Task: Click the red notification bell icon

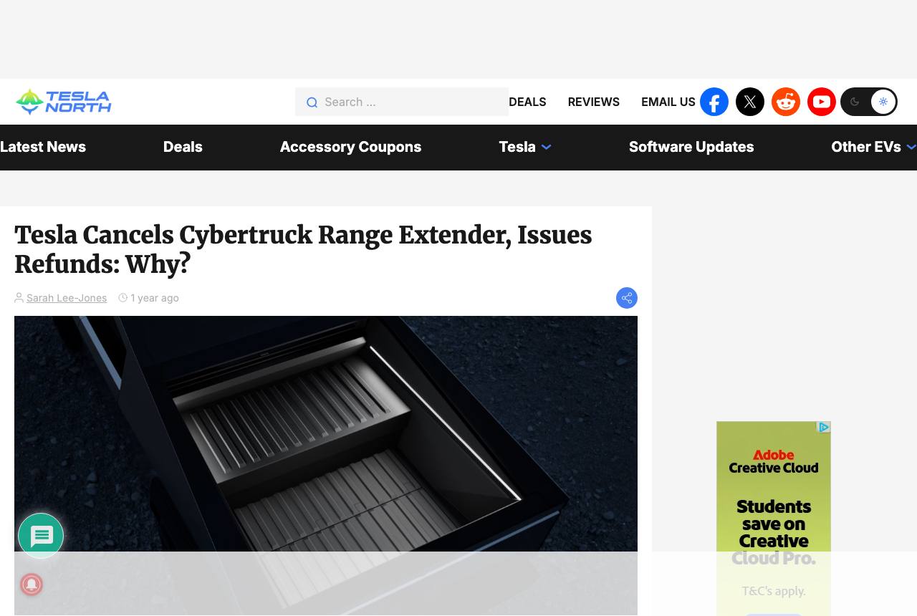Action: coord(32,584)
